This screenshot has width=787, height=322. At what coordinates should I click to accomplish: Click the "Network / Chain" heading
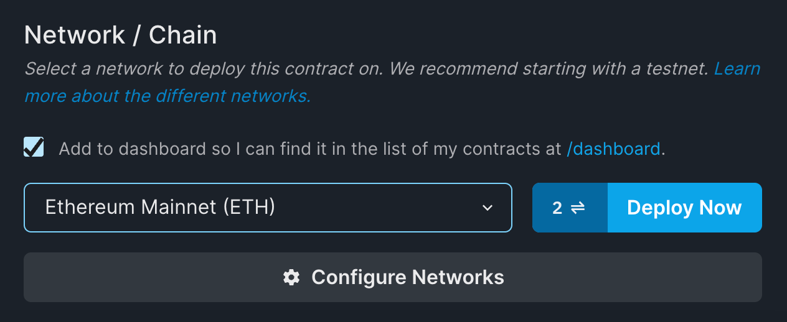pos(120,35)
